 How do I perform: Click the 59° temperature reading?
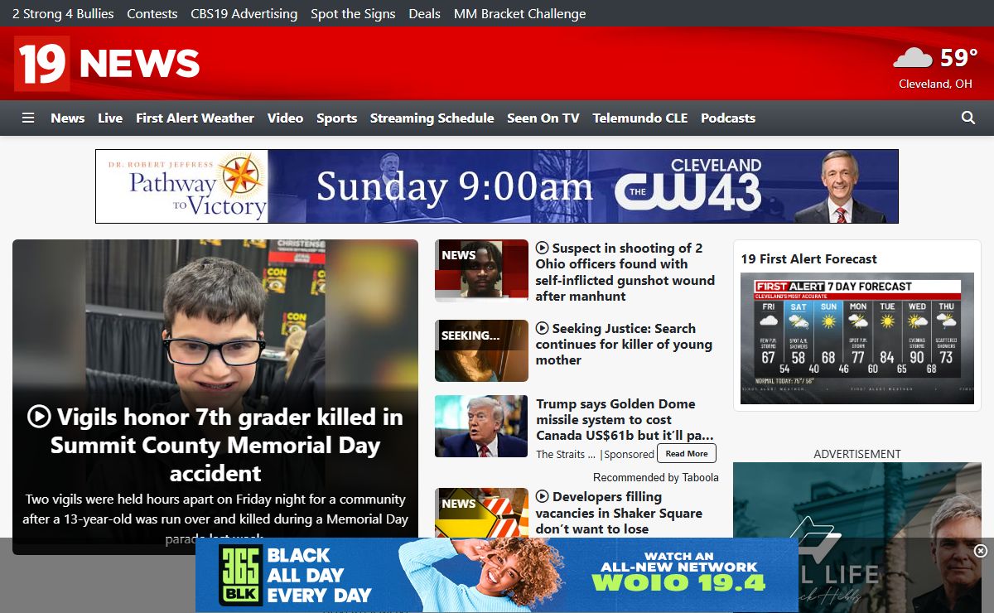pos(959,58)
